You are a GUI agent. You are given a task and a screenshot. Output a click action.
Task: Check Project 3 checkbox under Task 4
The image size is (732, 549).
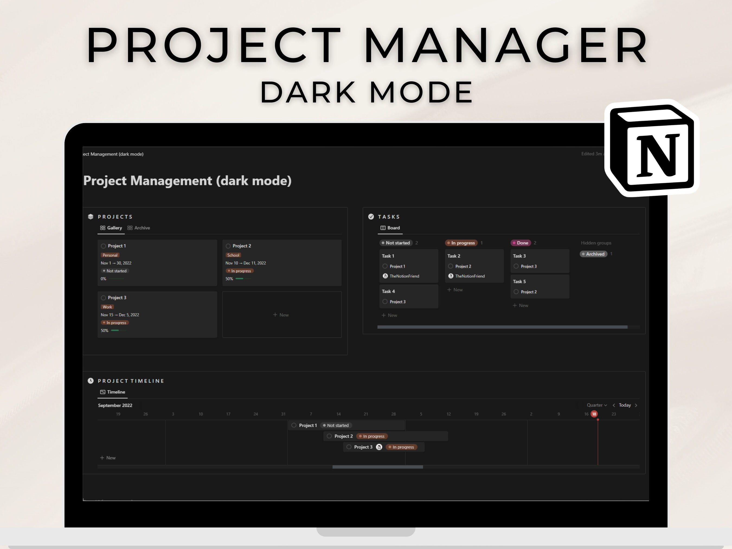[385, 301]
